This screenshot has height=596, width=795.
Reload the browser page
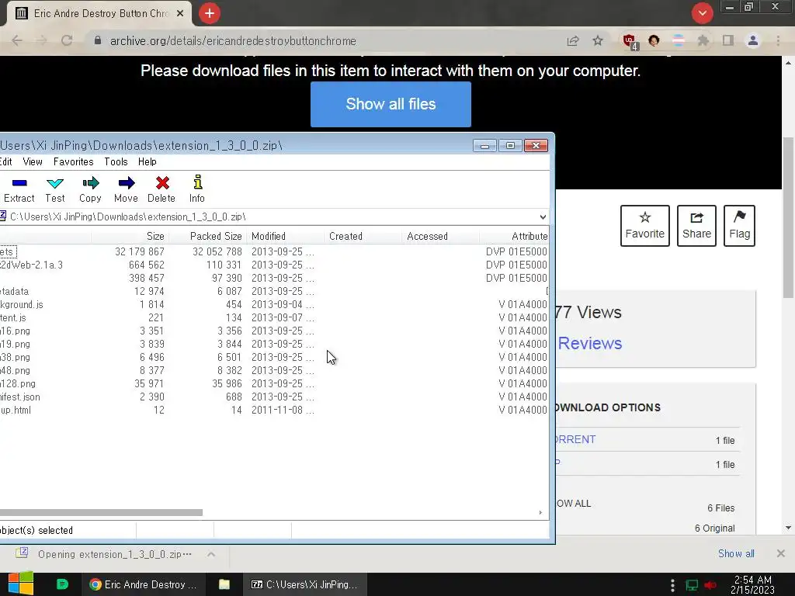point(67,40)
